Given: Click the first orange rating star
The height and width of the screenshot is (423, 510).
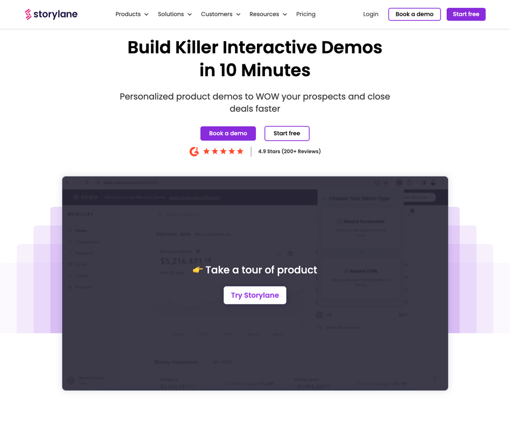Looking at the screenshot, I should [x=206, y=151].
